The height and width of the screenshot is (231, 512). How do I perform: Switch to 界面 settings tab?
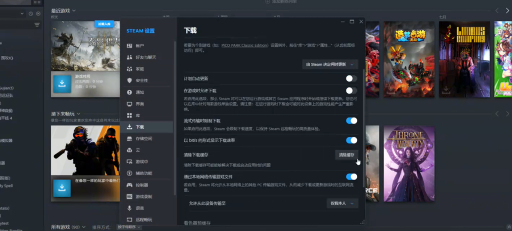140,104
